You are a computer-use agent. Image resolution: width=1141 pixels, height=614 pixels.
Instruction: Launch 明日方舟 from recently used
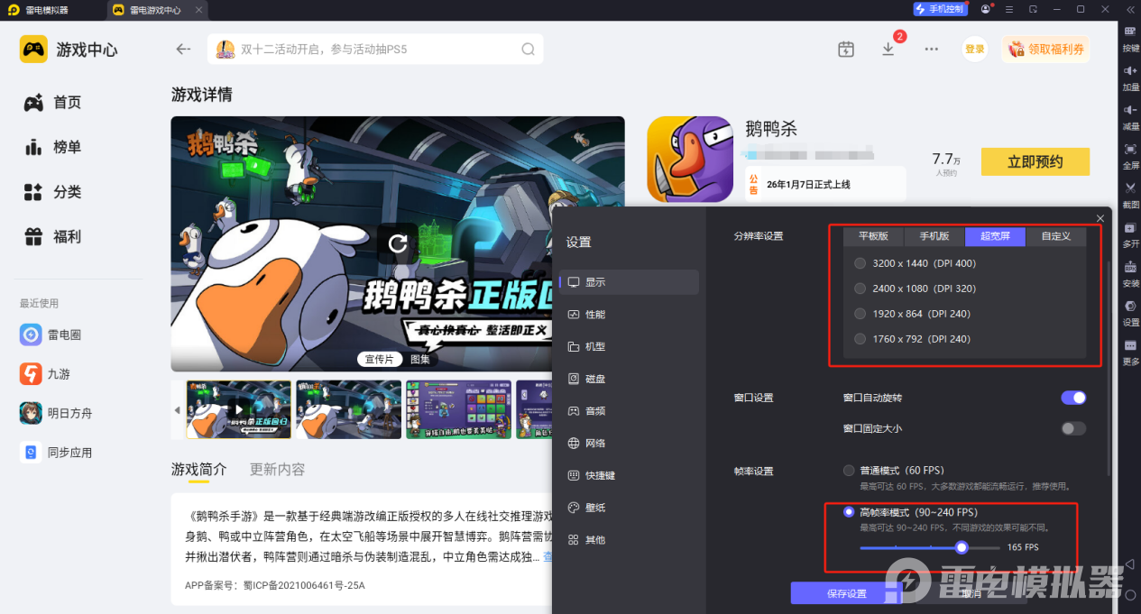pos(56,413)
